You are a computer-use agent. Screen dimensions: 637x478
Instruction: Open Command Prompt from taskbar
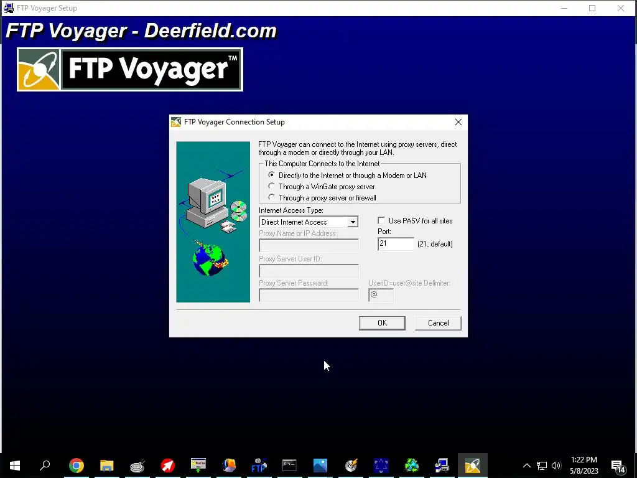click(x=290, y=466)
